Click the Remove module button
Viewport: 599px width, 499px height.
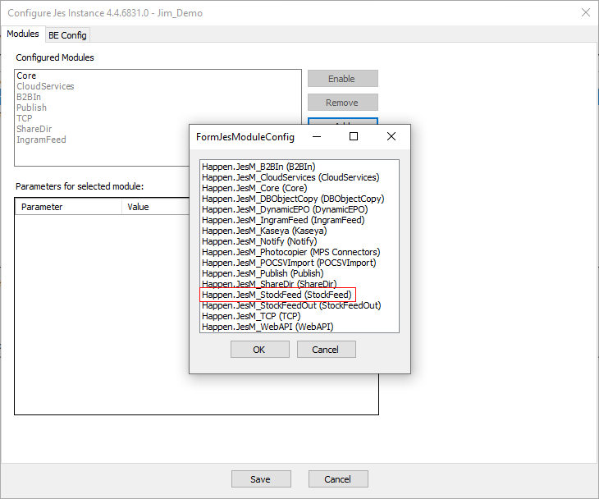point(342,103)
